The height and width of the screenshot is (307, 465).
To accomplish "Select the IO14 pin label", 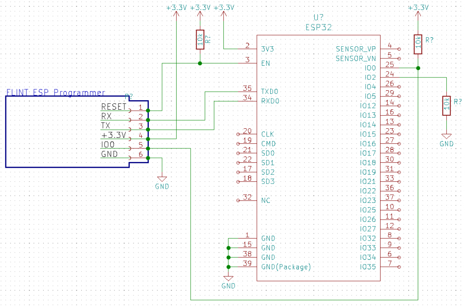I will (368, 125).
